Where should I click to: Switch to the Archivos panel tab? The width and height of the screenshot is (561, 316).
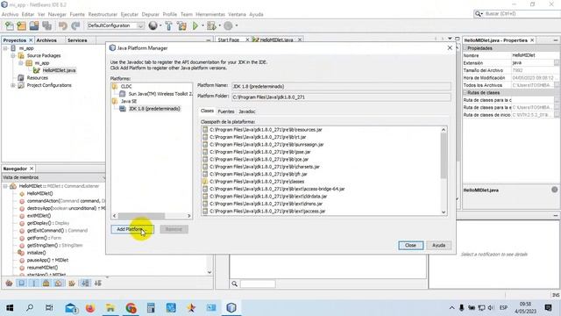46,40
